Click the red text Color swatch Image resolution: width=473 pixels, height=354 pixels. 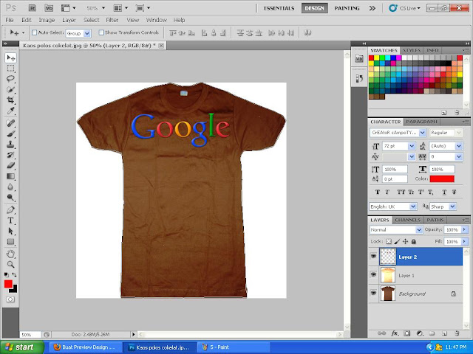coord(442,178)
